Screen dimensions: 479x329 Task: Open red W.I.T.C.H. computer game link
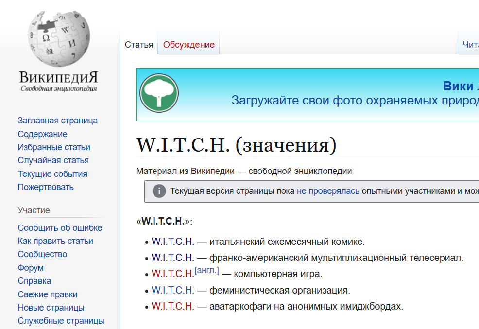coord(173,274)
